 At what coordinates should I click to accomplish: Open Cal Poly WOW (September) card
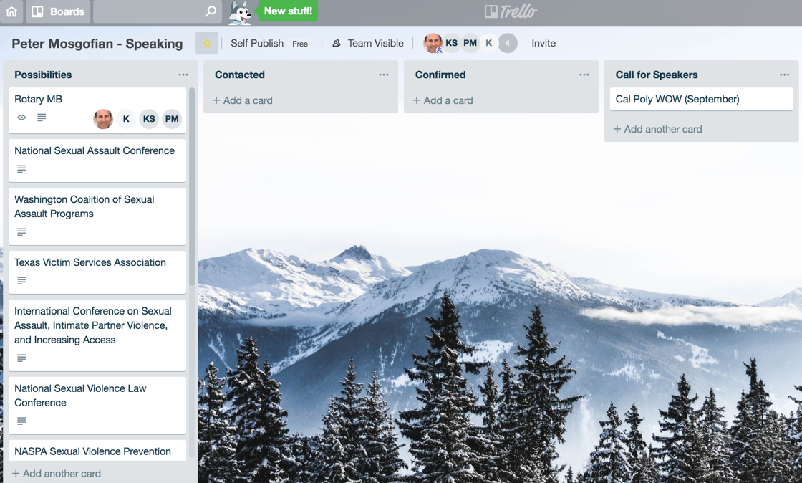(x=701, y=100)
